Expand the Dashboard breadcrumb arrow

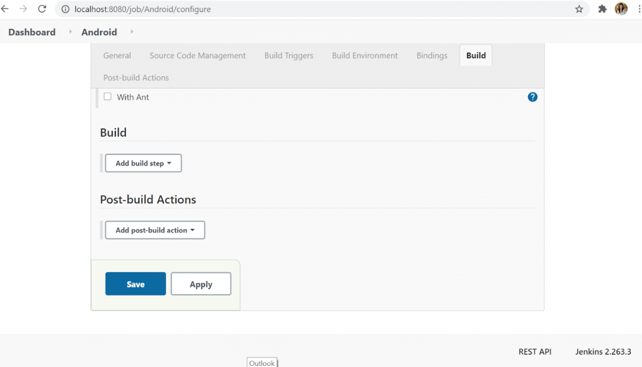(70, 32)
